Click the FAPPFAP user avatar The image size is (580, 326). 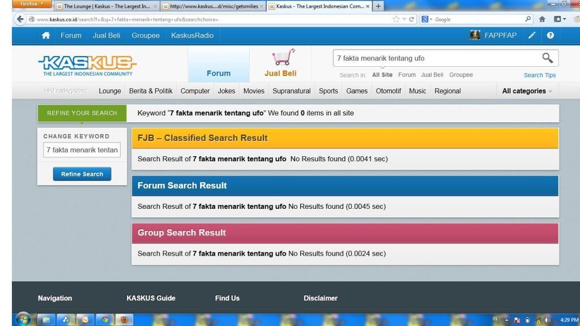(475, 35)
